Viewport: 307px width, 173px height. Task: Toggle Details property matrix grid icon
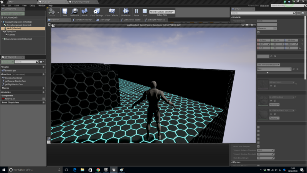(299, 13)
